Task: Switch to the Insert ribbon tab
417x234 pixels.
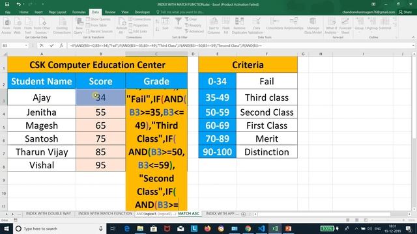Action: point(38,12)
